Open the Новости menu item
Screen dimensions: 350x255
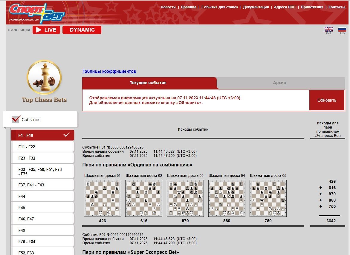(x=168, y=7)
